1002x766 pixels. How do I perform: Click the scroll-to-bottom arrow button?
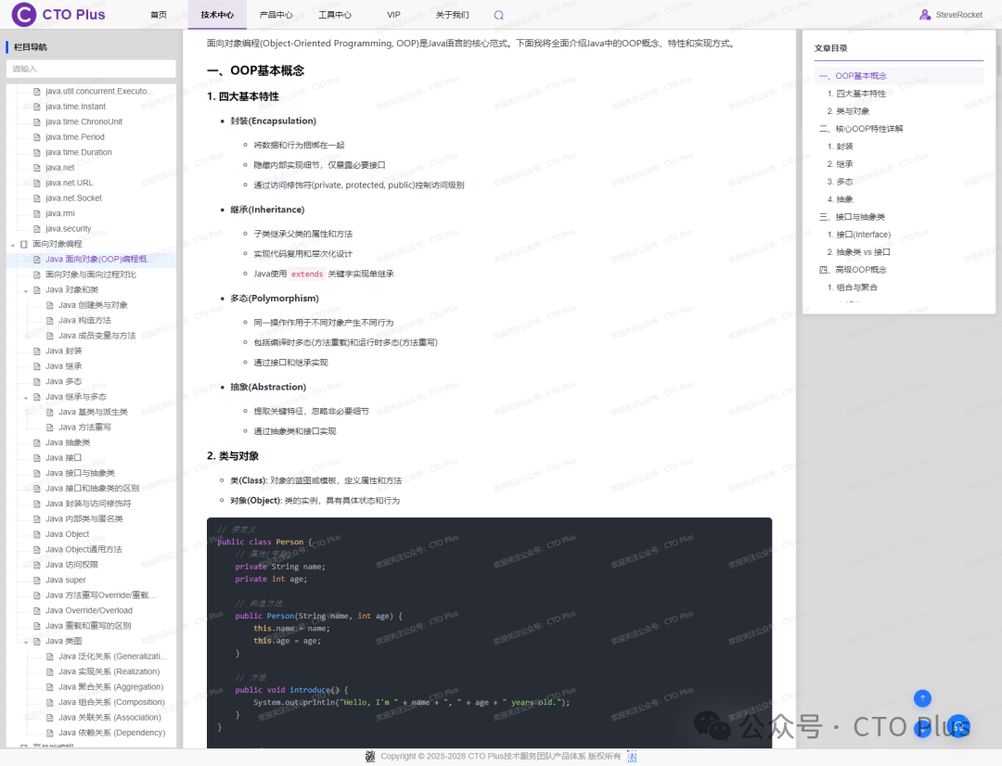click(922, 729)
